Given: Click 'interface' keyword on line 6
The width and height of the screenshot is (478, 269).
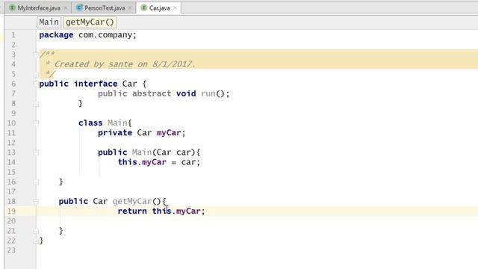Looking at the screenshot, I should [96, 84].
